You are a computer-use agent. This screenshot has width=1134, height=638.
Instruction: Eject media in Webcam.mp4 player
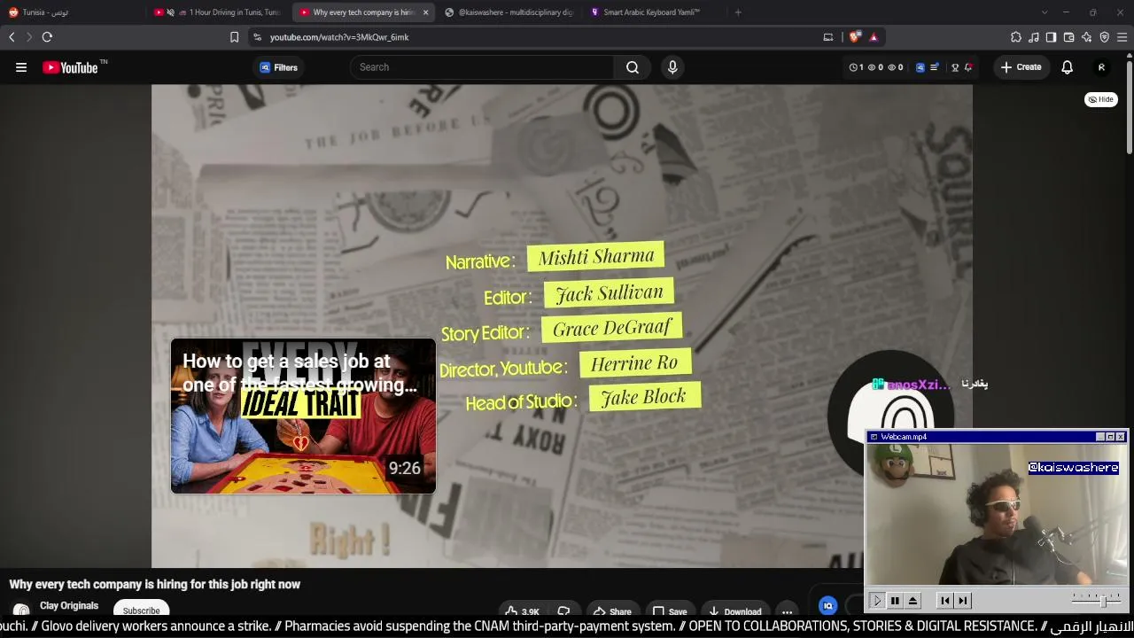[x=913, y=600]
